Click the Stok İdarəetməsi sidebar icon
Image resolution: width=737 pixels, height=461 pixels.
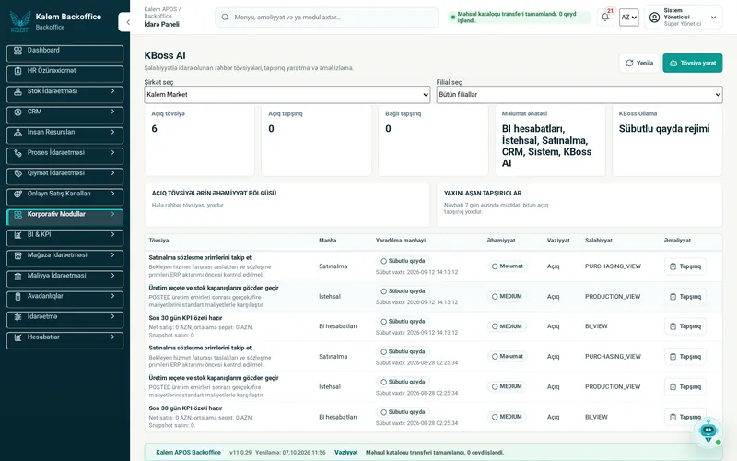(18, 91)
